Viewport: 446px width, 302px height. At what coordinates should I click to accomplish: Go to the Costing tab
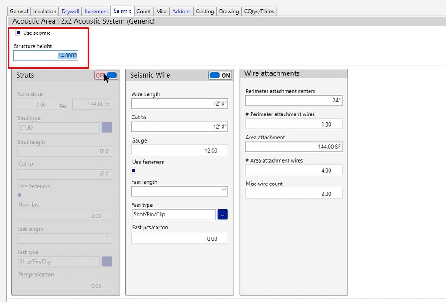pyautogui.click(x=205, y=11)
